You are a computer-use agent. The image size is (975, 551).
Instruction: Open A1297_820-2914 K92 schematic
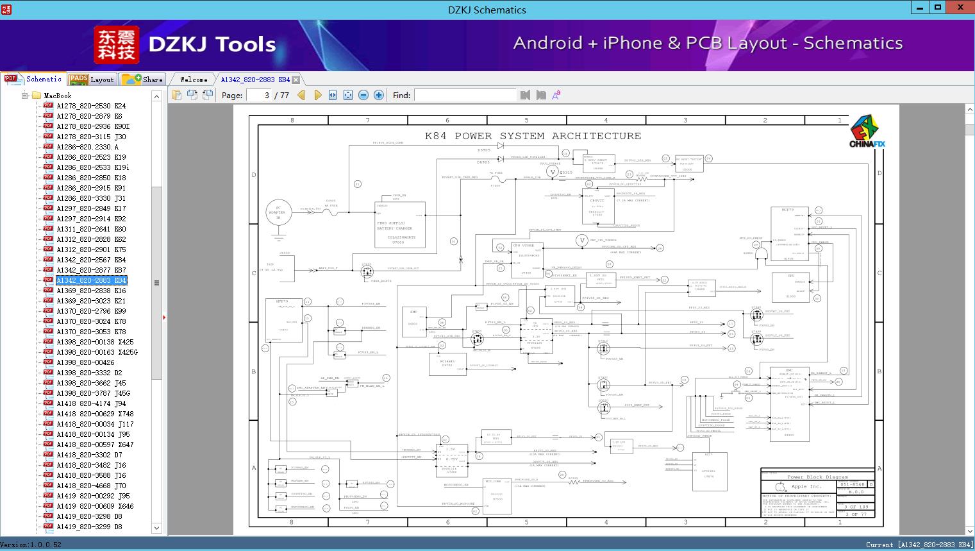pyautogui.click(x=91, y=219)
